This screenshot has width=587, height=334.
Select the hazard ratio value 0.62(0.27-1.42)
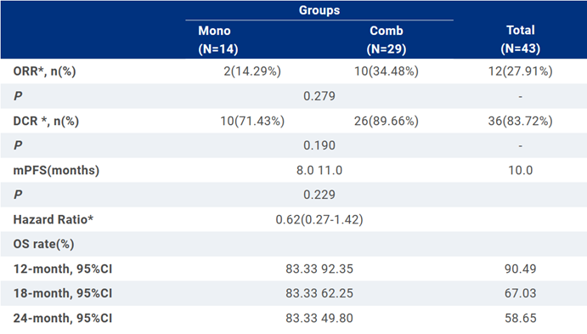coord(319,219)
